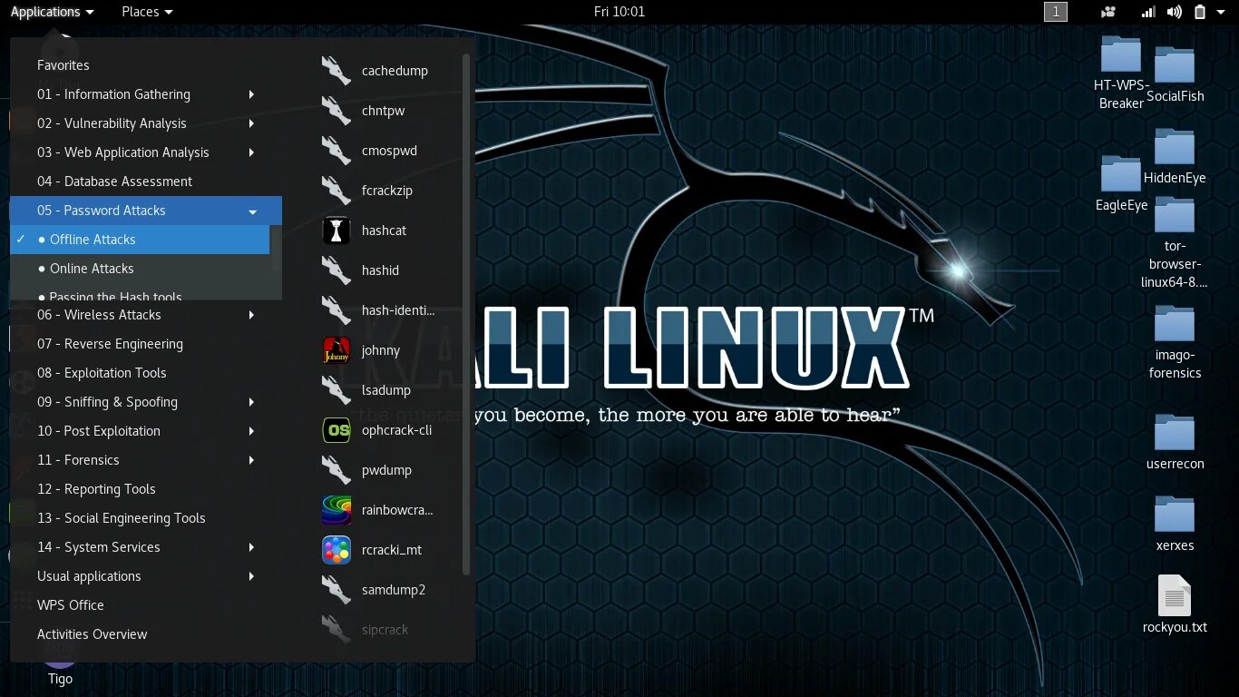Click the workspace indicator number 1
The height and width of the screenshot is (697, 1239).
click(x=1056, y=12)
